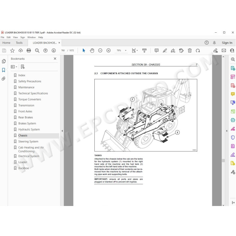Image resolution: width=236 pixels, height=236 pixels.
Task: Click the Save file icon
Action: (4, 51)
